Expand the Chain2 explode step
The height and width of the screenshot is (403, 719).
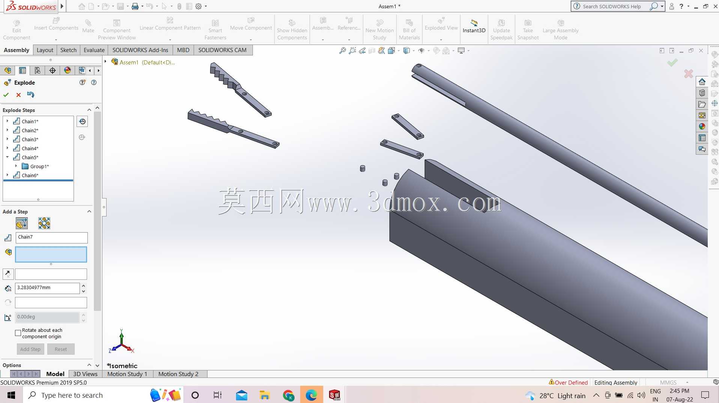[7, 130]
